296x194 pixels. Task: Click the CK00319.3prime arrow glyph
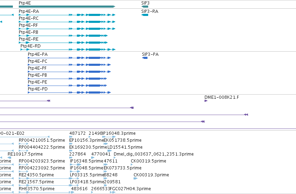coord(135,178)
